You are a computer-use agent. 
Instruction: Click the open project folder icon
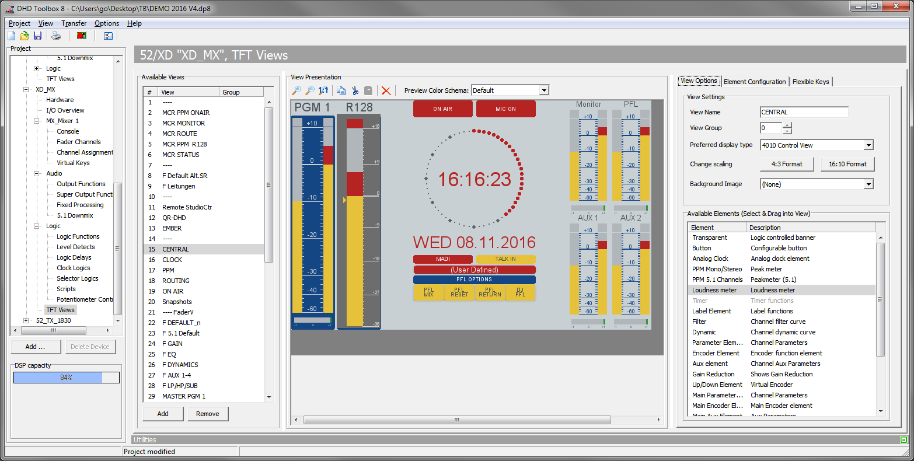point(25,36)
